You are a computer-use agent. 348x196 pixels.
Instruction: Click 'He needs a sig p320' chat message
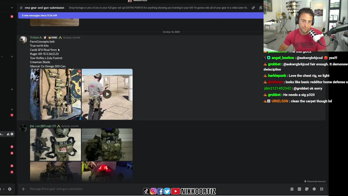[299, 95]
